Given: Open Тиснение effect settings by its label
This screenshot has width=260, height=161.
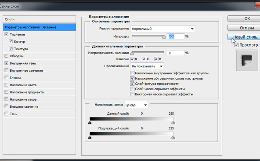Looking at the screenshot, I should click(17, 34).
